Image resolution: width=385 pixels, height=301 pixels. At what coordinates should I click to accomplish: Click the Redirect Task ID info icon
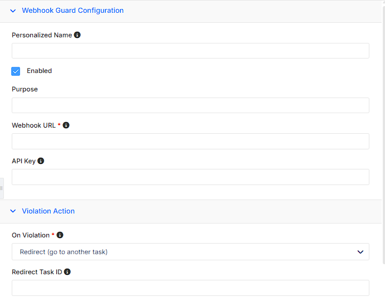point(68,272)
